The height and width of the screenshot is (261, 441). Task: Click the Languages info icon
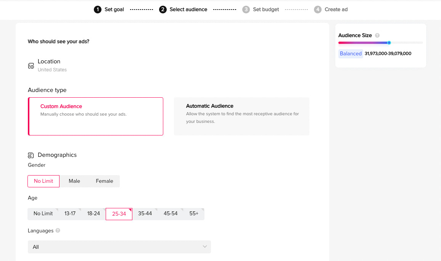pyautogui.click(x=58, y=230)
